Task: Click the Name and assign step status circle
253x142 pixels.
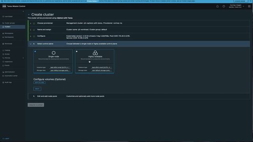Action: pyautogui.click(x=34, y=30)
